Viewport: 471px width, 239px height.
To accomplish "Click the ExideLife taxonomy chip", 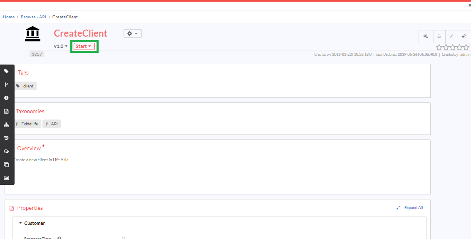I will pos(27,124).
